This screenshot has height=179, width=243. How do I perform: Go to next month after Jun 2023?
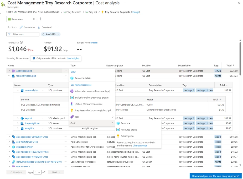(59, 34)
